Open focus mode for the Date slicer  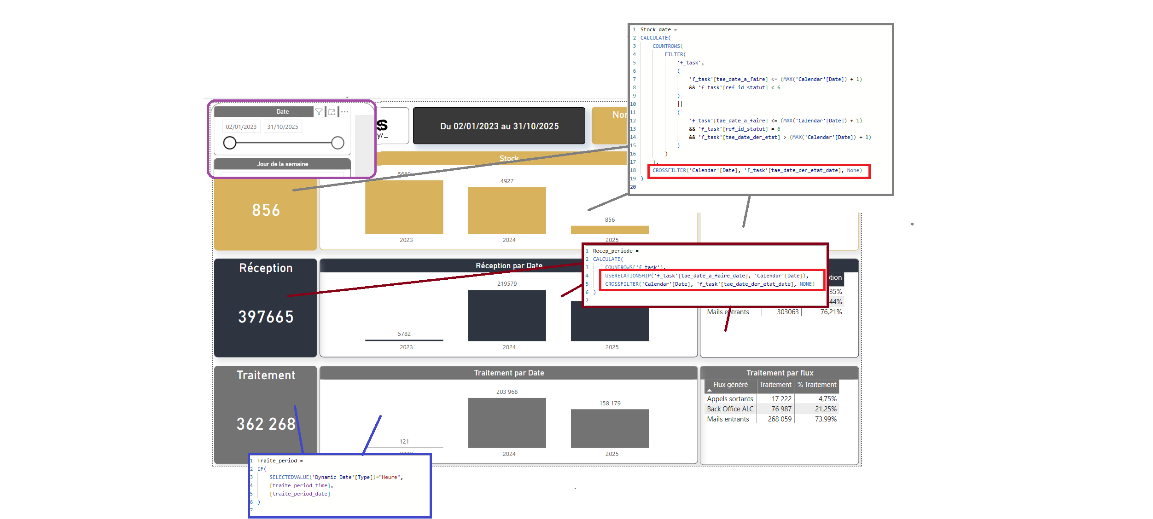coord(332,112)
